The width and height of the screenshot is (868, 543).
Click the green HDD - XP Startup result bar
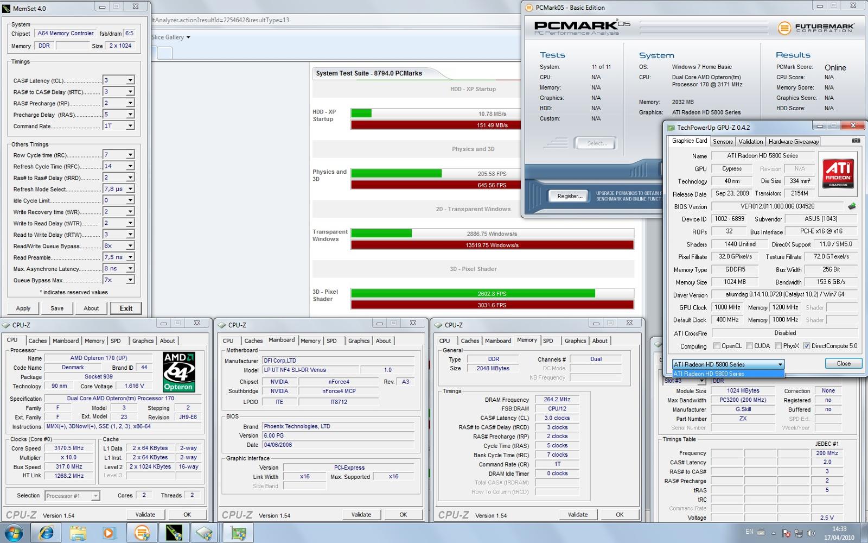tap(361, 113)
